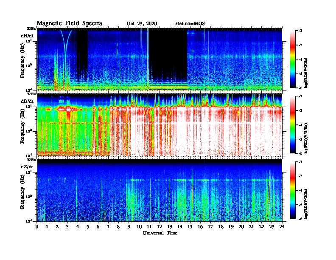Click hour "0" on the Universal Time axis
Viewport: 336px width, 260px height.
[x=37, y=227]
